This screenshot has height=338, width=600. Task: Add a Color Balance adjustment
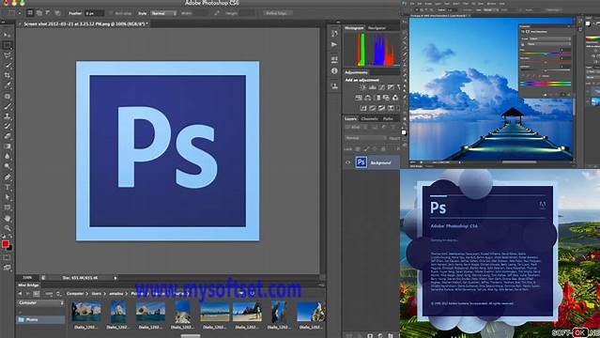[x=368, y=98]
